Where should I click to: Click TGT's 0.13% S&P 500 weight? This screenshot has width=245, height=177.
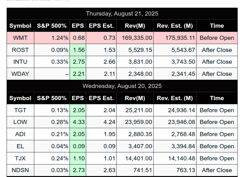pyautogui.click(x=52, y=110)
